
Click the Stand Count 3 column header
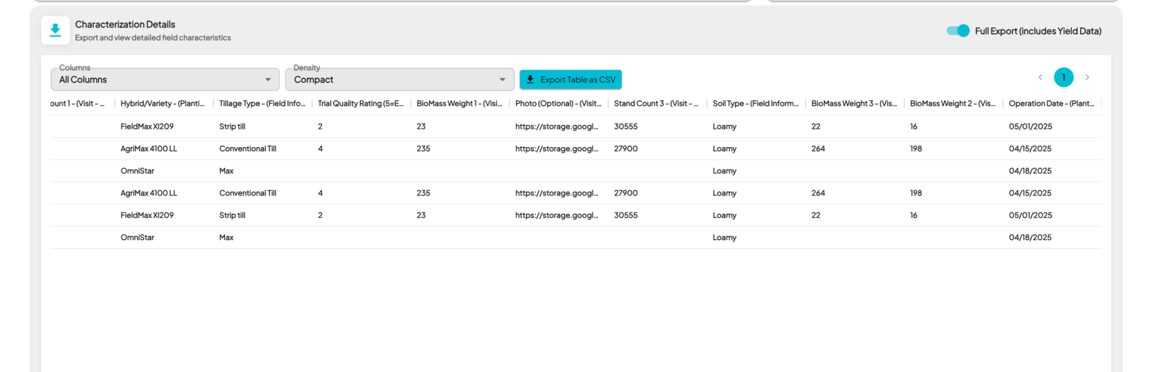click(x=656, y=104)
